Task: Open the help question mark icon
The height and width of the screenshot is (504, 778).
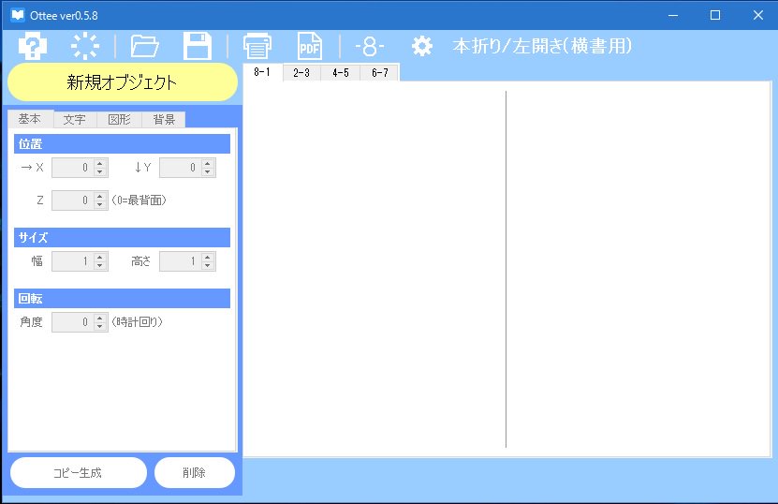Action: tap(32, 46)
